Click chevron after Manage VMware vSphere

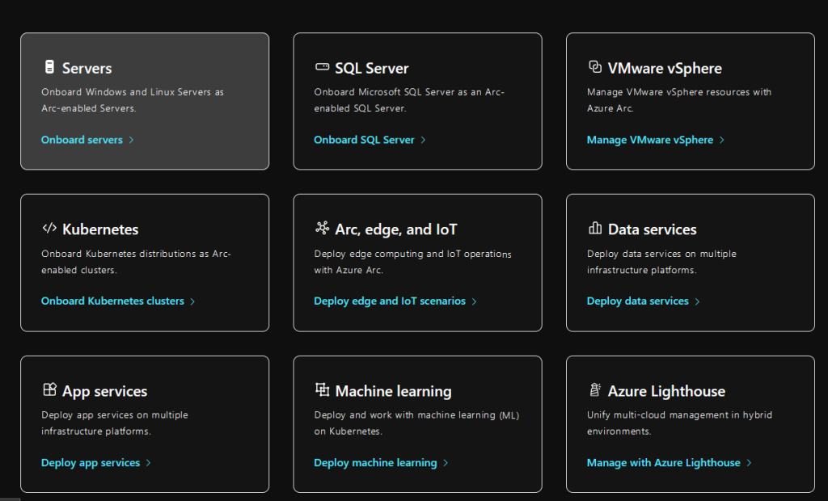[x=722, y=140]
